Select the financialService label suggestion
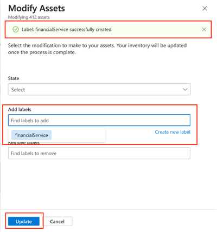Screen dimensions: 217x232 coord(31,135)
